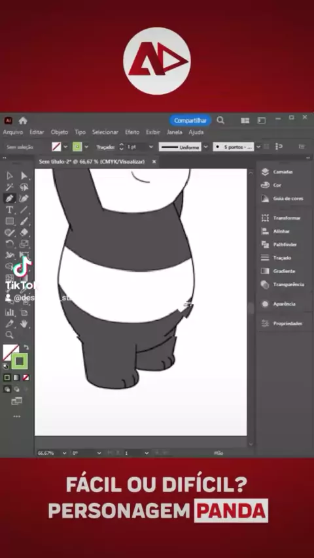Open the Propriedades panel
The image size is (314, 558).
283,323
